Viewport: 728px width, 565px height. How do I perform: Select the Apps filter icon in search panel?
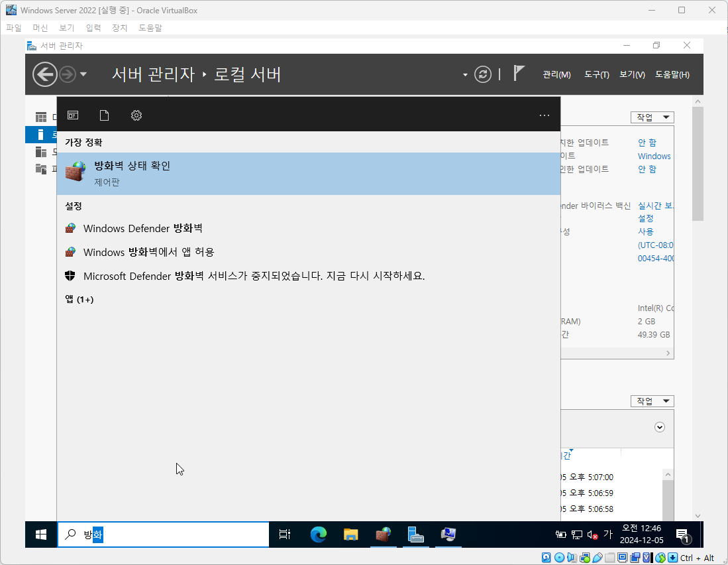pos(73,115)
